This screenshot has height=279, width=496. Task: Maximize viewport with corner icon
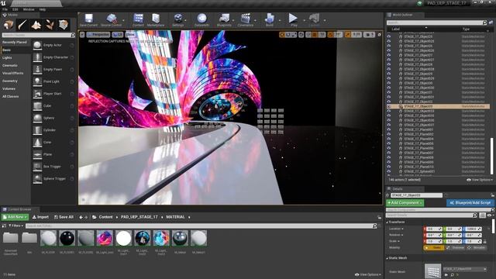click(x=380, y=34)
